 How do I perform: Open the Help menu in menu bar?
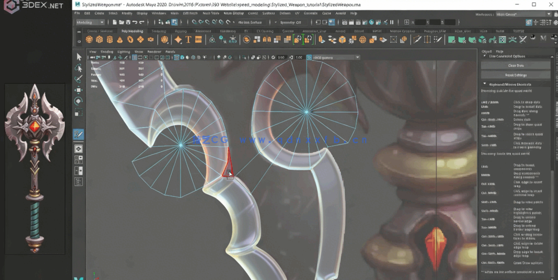[354, 13]
